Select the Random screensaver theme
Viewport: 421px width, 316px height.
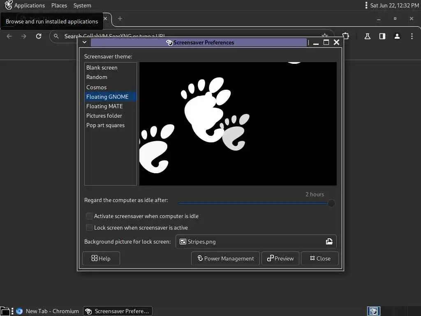pos(110,77)
